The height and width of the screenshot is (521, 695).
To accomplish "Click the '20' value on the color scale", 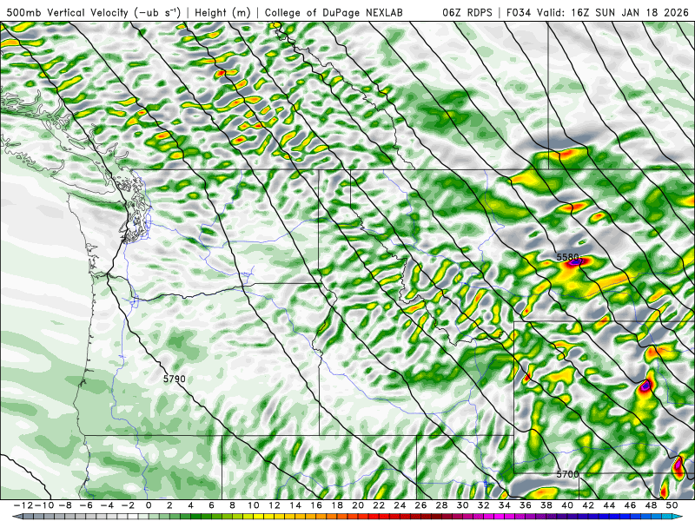I will pos(358,505).
